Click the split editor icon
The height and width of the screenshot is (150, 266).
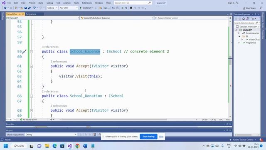(x=230, y=18)
